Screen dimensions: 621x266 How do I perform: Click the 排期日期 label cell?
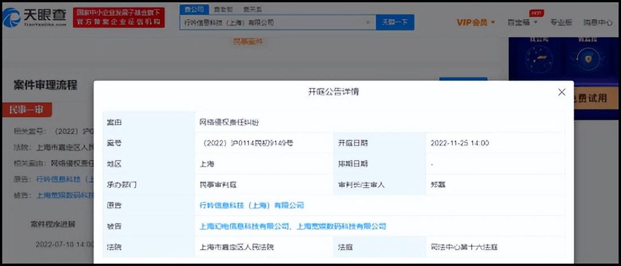pyautogui.click(x=379, y=164)
